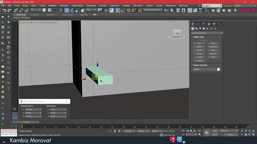Open the Modifiers menu
The height and width of the screenshot is (144, 257).
pyautogui.click(x=53, y=6)
